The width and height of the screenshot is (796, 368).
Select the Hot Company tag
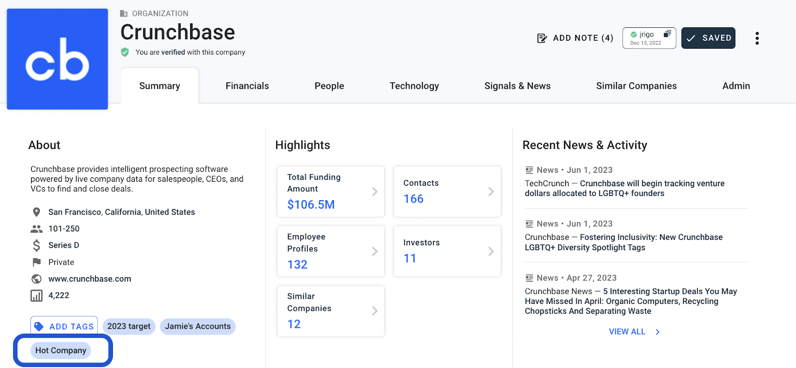[61, 350]
